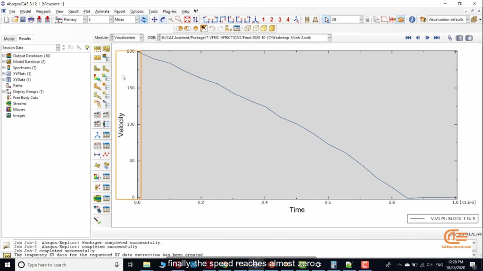Select the Box Zoom tool
Viewport: 483px width, 271px height.
(179, 20)
